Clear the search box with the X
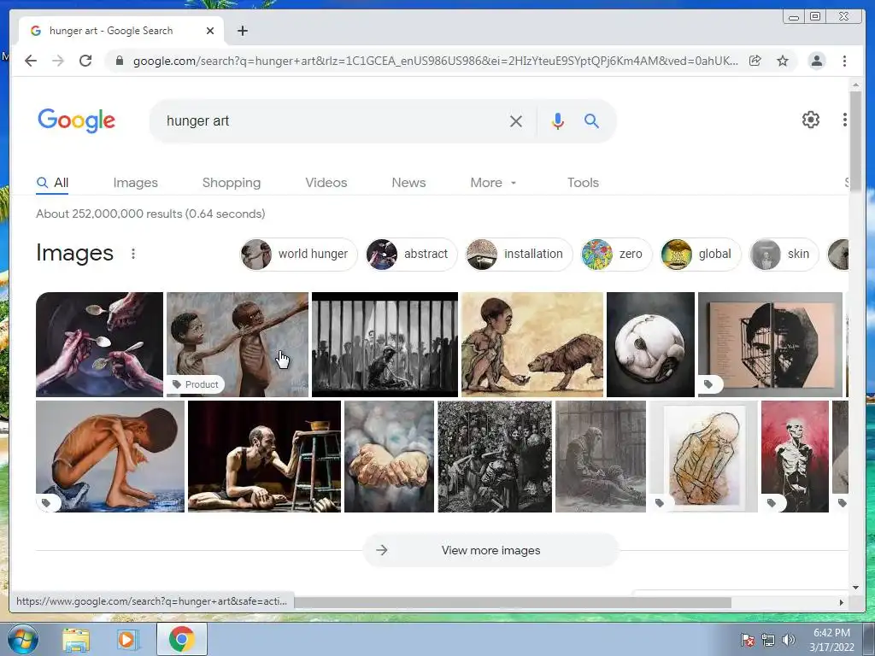Screen dimensions: 875x656 pos(516,121)
